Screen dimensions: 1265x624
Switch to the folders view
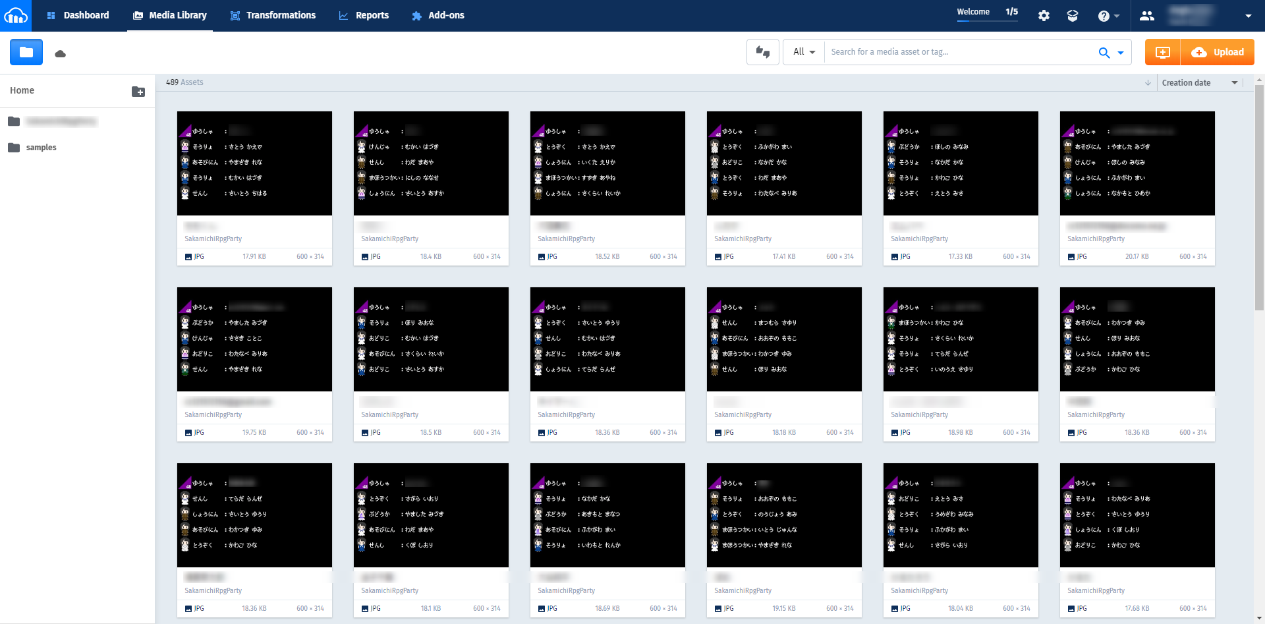[26, 52]
